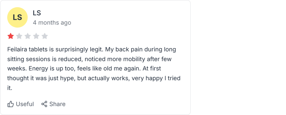Select the red first rating star
286x115 pixels.
point(11,36)
